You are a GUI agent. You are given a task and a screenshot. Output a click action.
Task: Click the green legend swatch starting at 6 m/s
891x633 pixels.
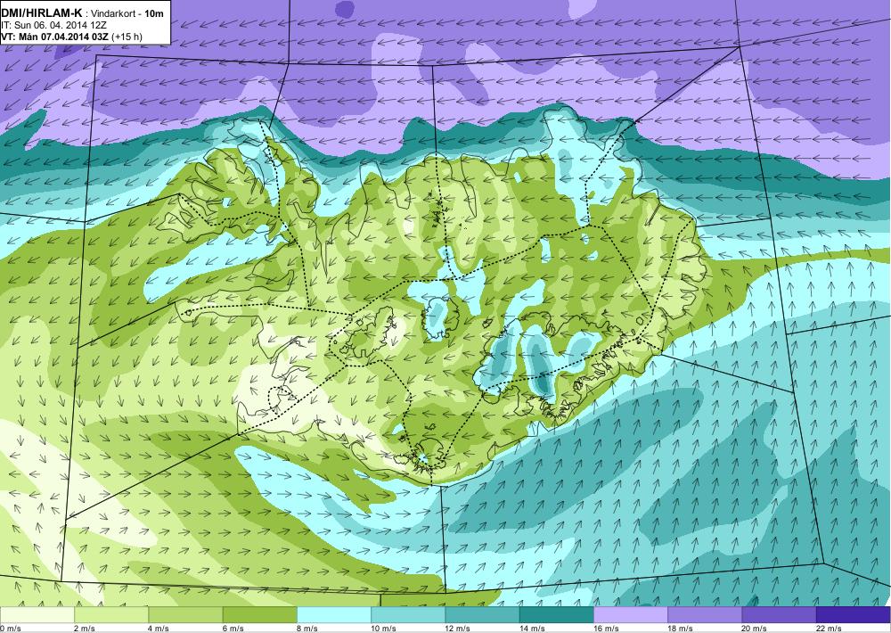[x=259, y=615]
